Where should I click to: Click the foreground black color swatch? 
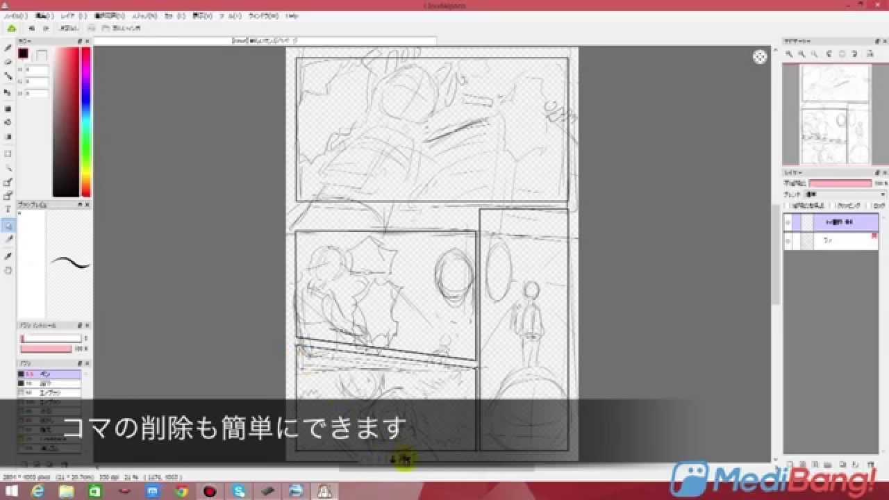pyautogui.click(x=23, y=53)
